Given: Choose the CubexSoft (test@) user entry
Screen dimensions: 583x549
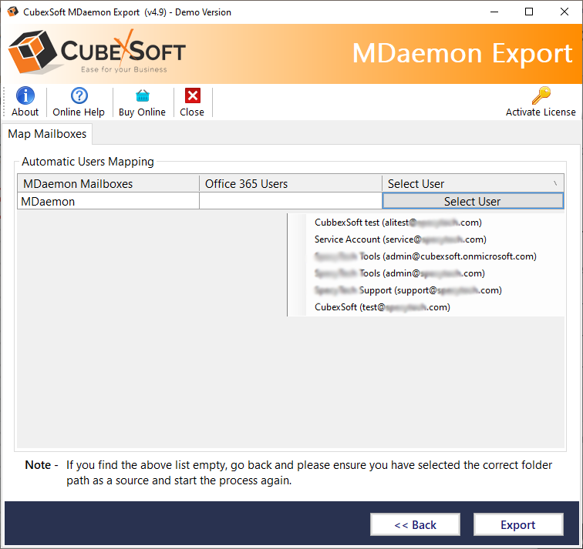Looking at the screenshot, I should click(x=382, y=307).
